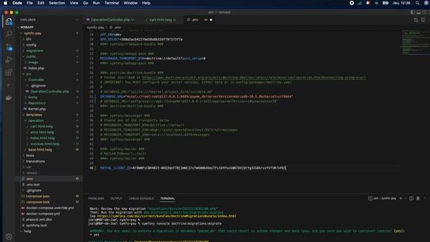
Task: Toggle the bottom panel layout button
Action: coord(419,12)
